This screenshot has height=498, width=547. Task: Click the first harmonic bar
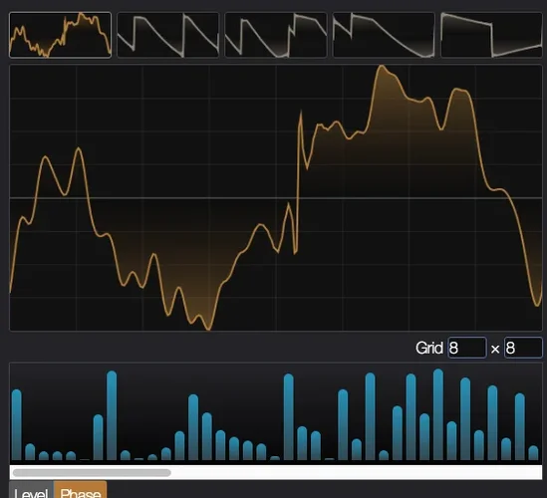coord(16,424)
